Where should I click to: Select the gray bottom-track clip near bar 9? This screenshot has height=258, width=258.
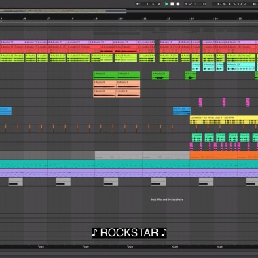(x=111, y=182)
